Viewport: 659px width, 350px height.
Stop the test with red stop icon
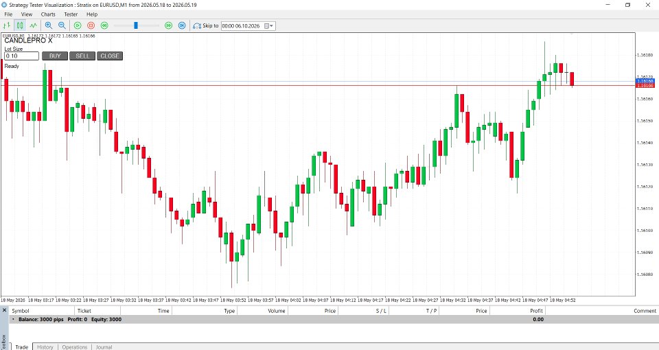point(91,25)
